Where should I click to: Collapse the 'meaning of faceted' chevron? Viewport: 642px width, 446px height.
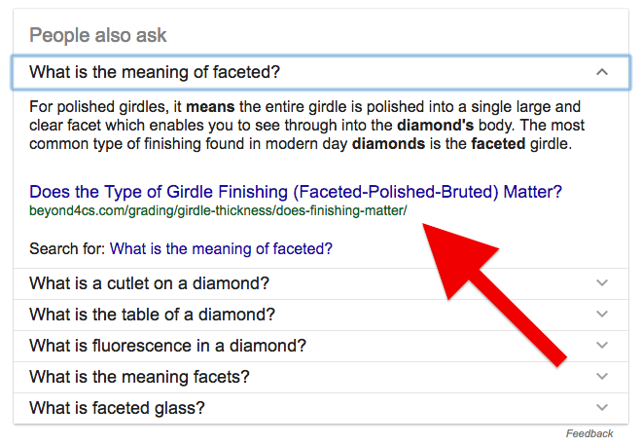point(602,72)
